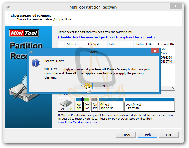Sort by the File System column header
The image size is (189, 148).
pyautogui.click(x=97, y=44)
